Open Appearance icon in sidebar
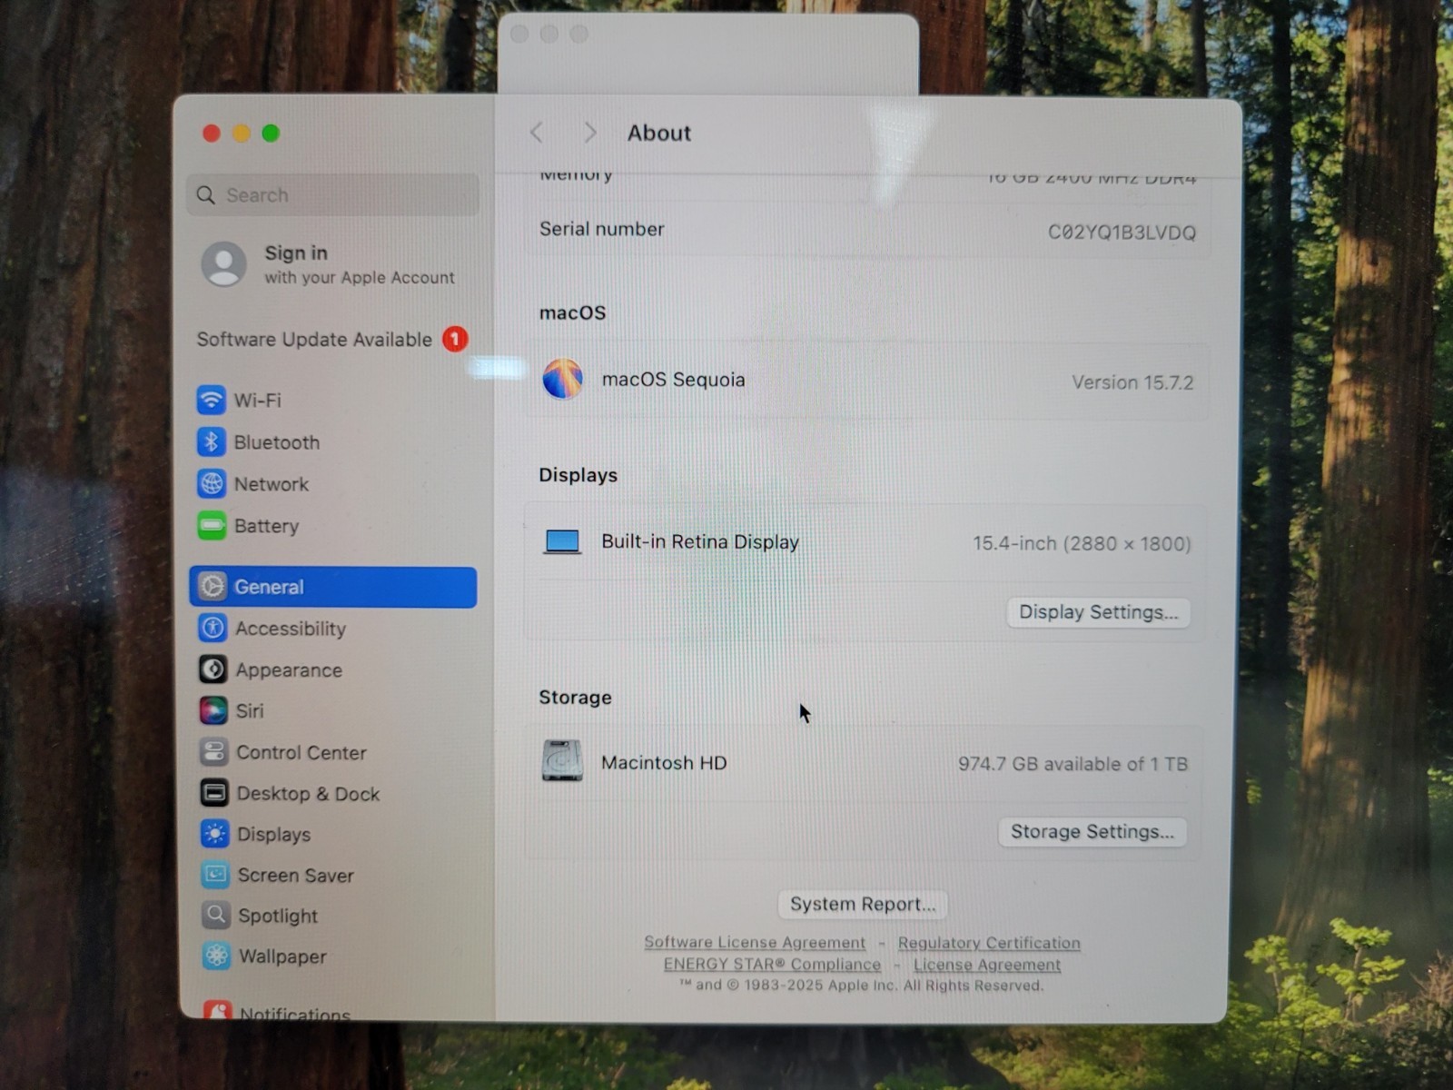Viewport: 1453px width, 1090px height. click(x=213, y=669)
